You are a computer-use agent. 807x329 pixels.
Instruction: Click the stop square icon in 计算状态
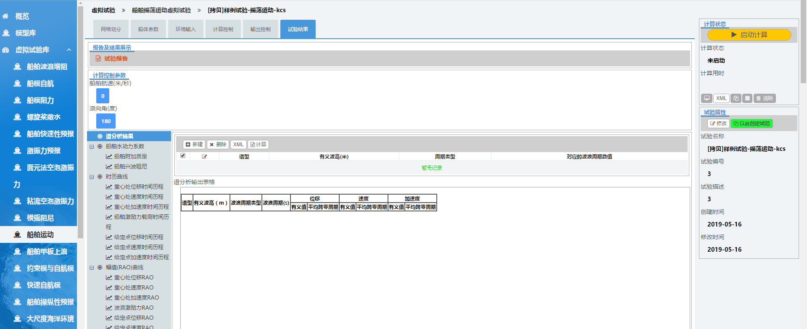(x=747, y=98)
